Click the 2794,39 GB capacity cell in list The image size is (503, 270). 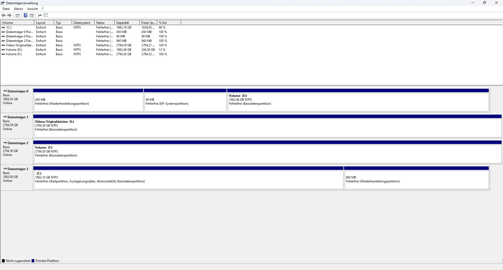[x=124, y=45]
